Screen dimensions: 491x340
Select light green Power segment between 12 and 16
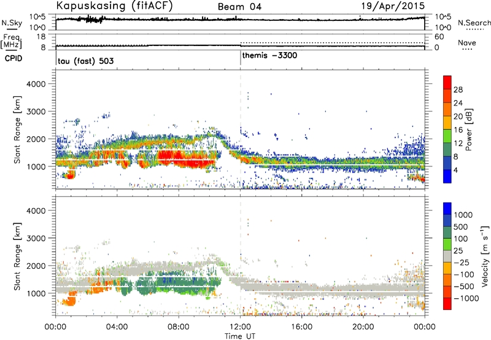coord(447,136)
